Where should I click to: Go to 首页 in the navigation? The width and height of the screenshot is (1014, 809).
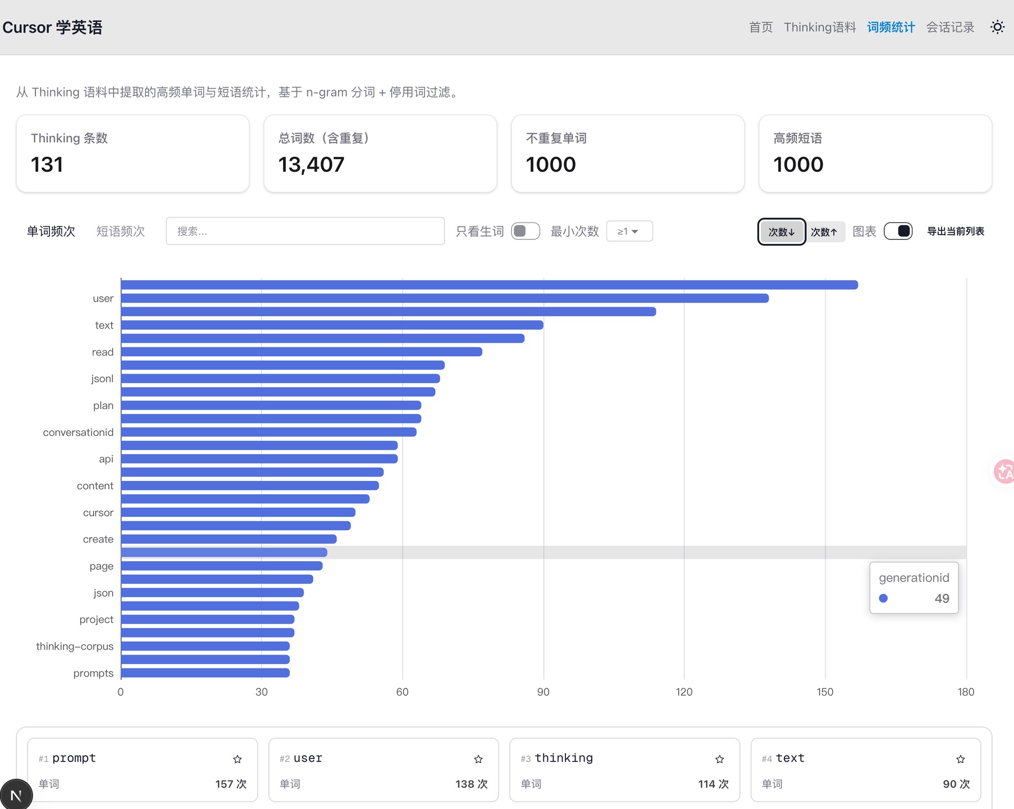click(761, 27)
